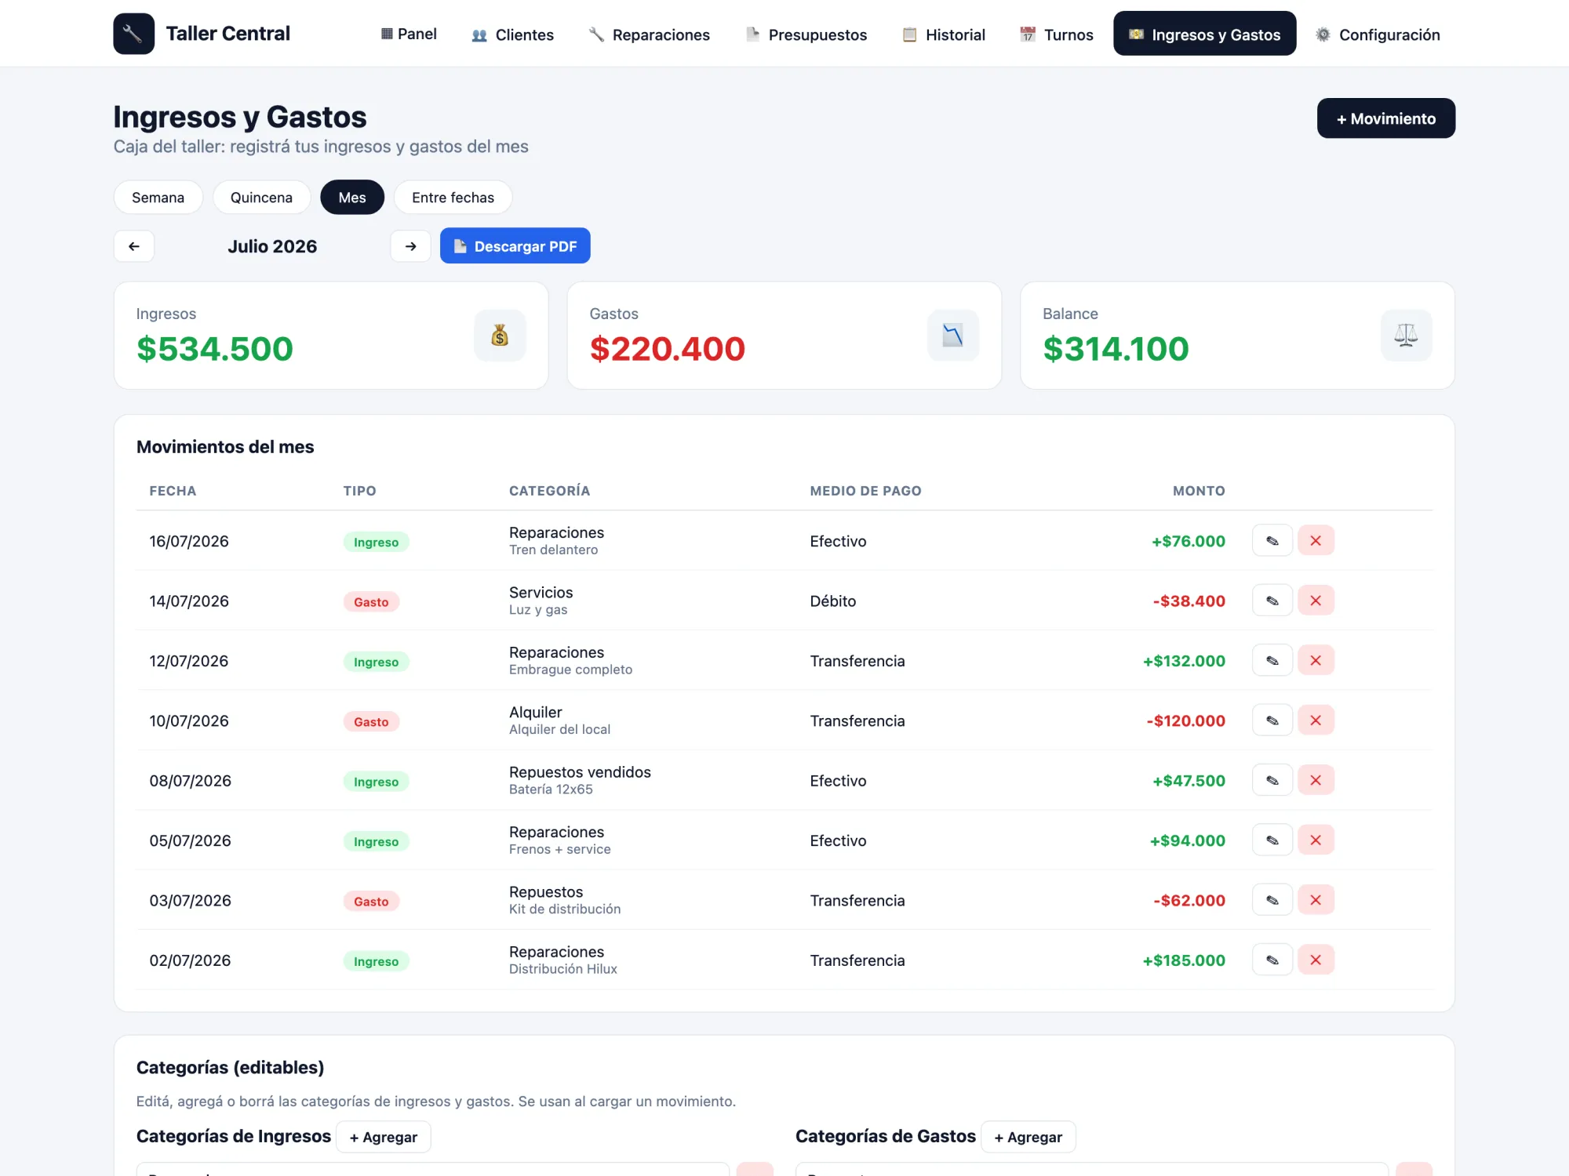Screen dimensions: 1569x1176
Task: Go to previous month with left arrow
Action: 134,246
